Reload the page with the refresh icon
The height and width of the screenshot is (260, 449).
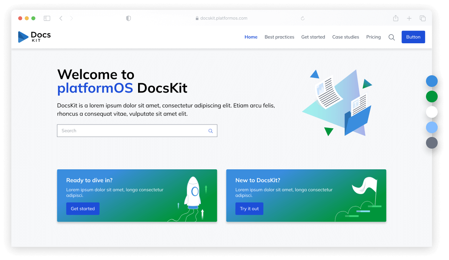tap(303, 18)
